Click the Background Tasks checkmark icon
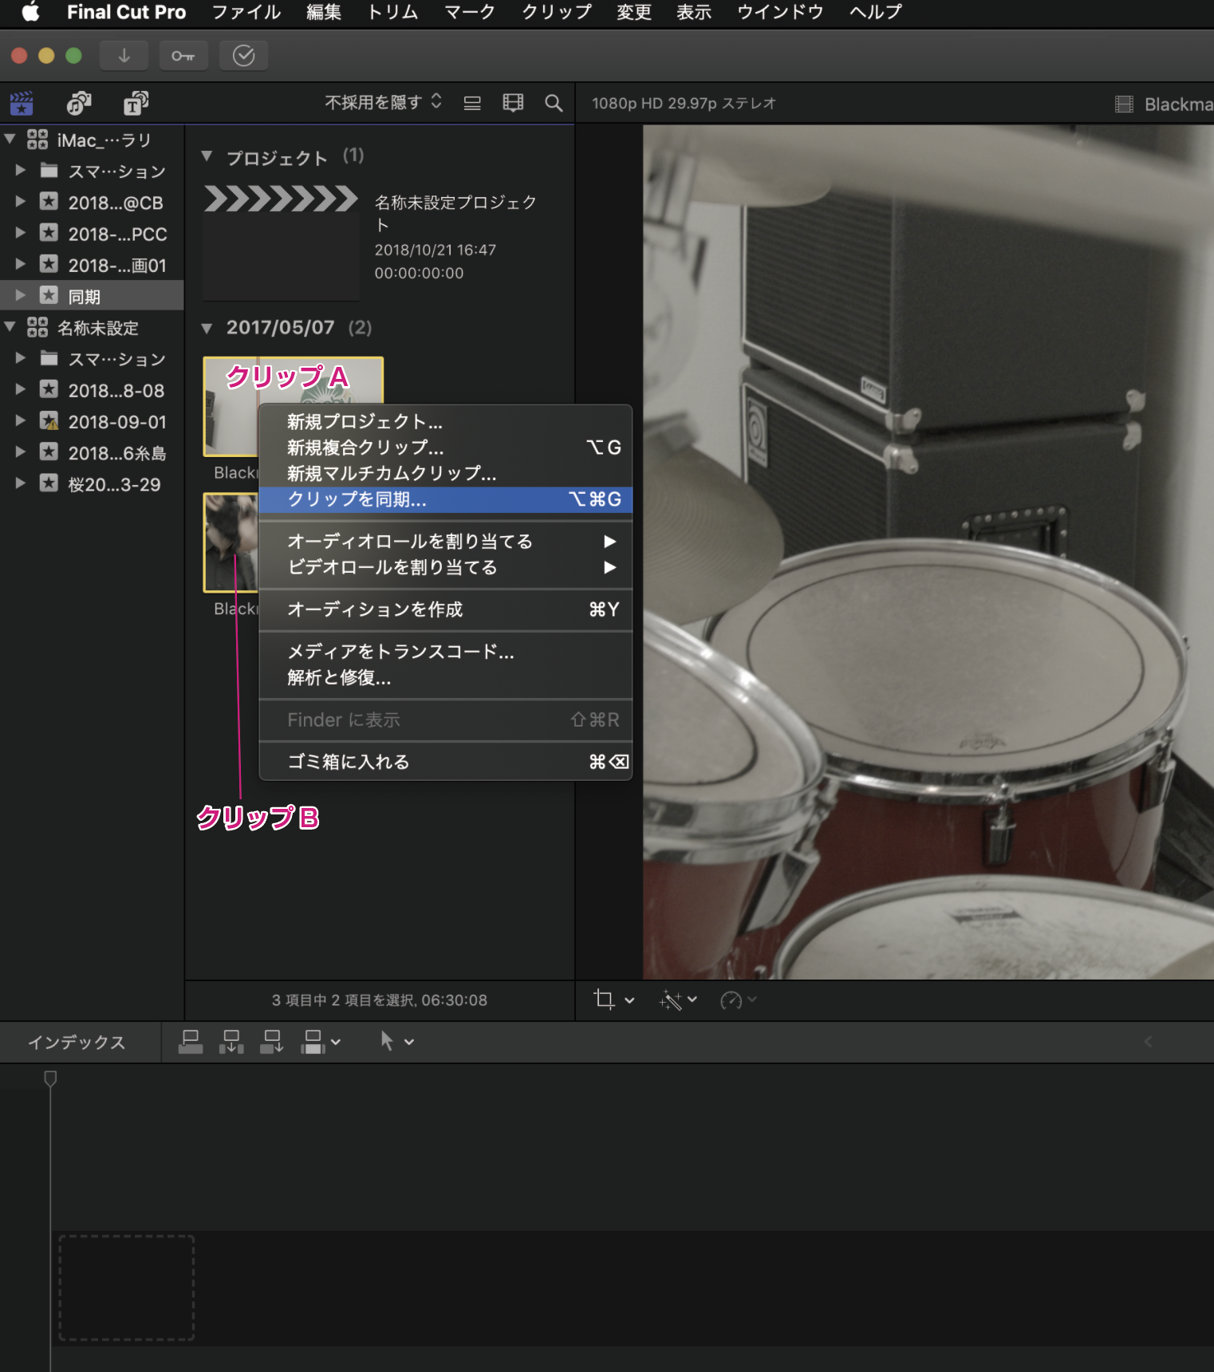 pos(243,56)
